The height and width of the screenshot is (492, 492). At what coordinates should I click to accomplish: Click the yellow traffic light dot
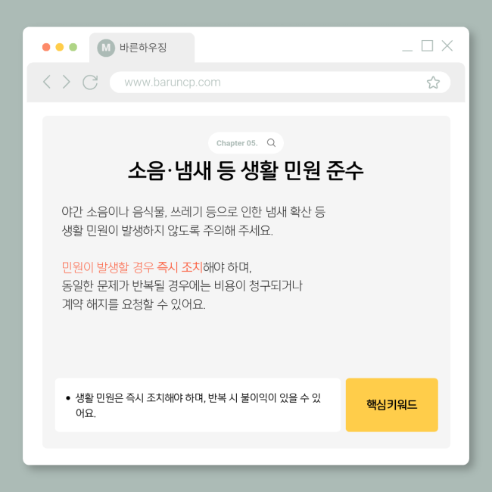click(x=60, y=47)
